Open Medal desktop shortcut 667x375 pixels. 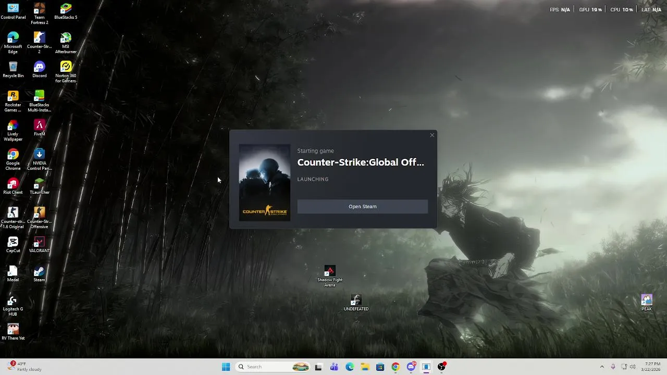click(13, 274)
